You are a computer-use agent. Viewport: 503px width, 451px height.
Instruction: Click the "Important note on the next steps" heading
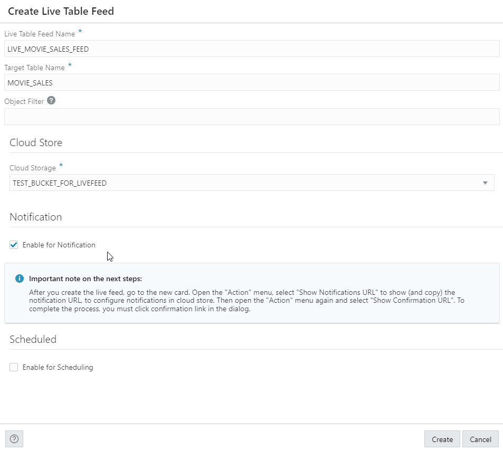coord(86,279)
